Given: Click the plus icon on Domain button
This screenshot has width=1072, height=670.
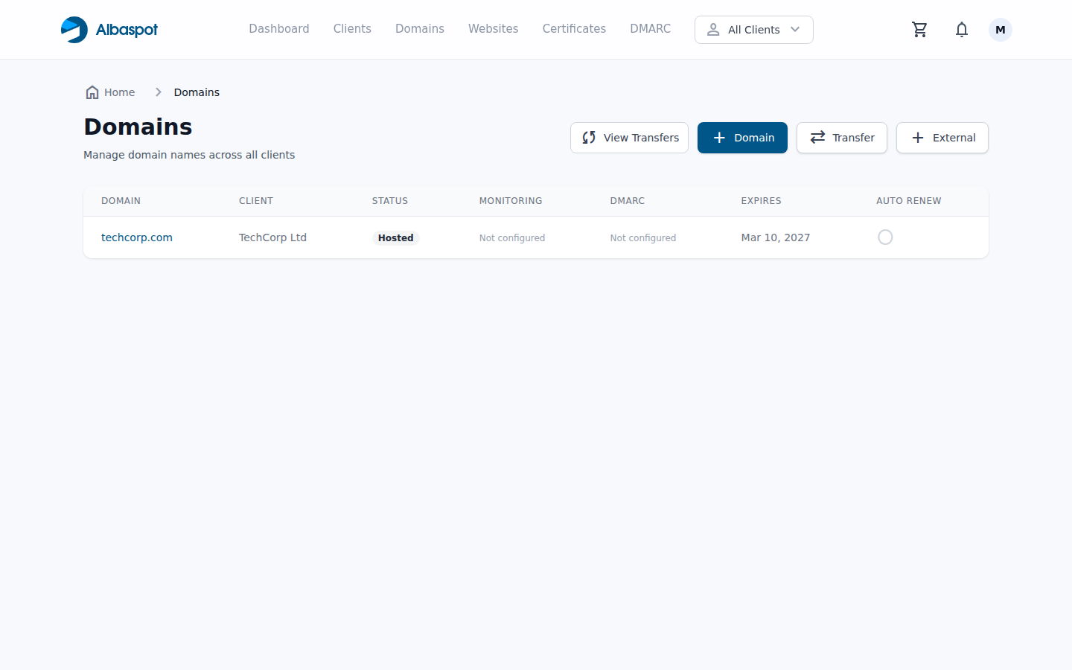Looking at the screenshot, I should [x=719, y=138].
